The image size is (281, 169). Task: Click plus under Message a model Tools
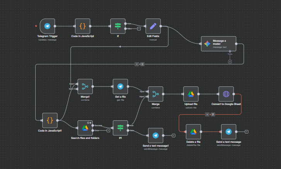click(x=230, y=61)
